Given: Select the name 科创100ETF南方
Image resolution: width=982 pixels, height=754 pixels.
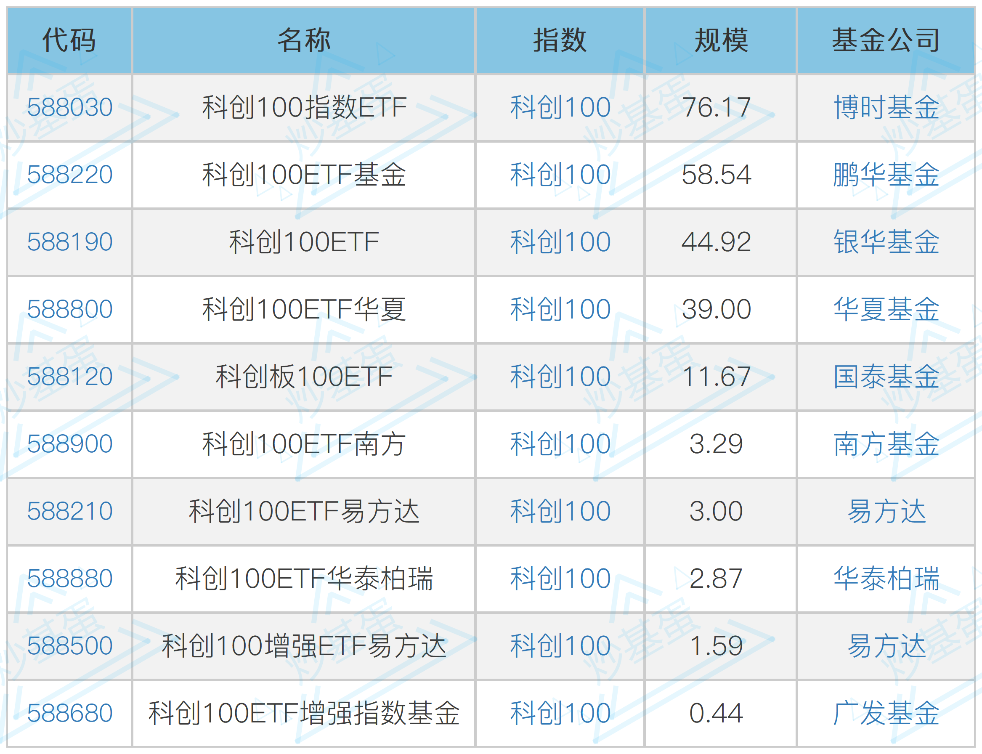Looking at the screenshot, I should (x=304, y=444).
